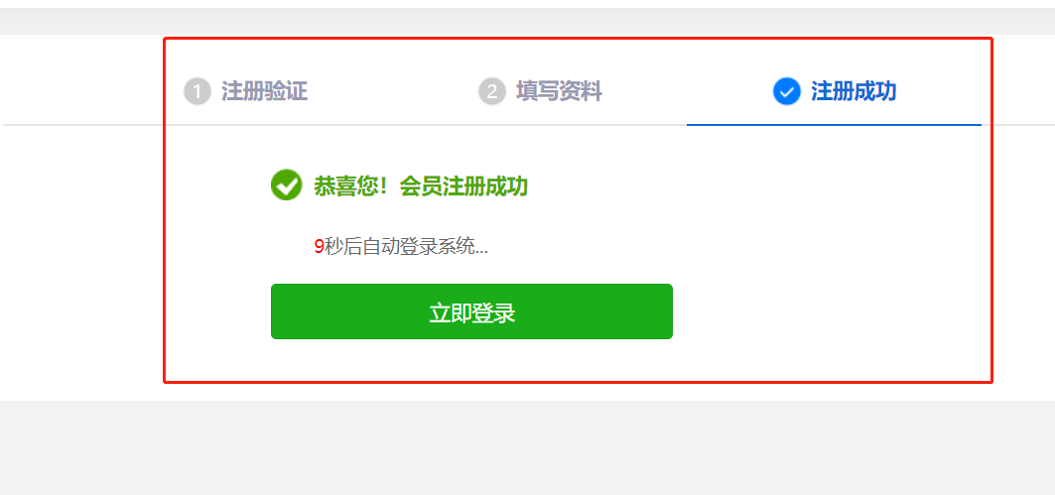
Task: Click the 会员注册成功 heading words
Action: click(x=463, y=186)
